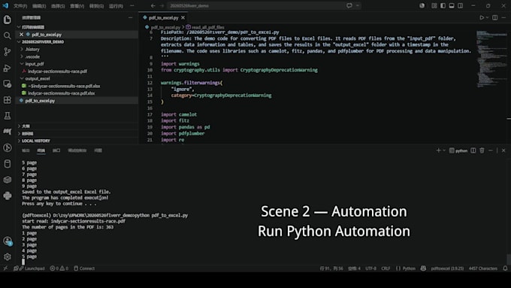The width and height of the screenshot is (511, 288).
Task: Close pdf_to_excel.py in open editors list
Action: (22, 35)
